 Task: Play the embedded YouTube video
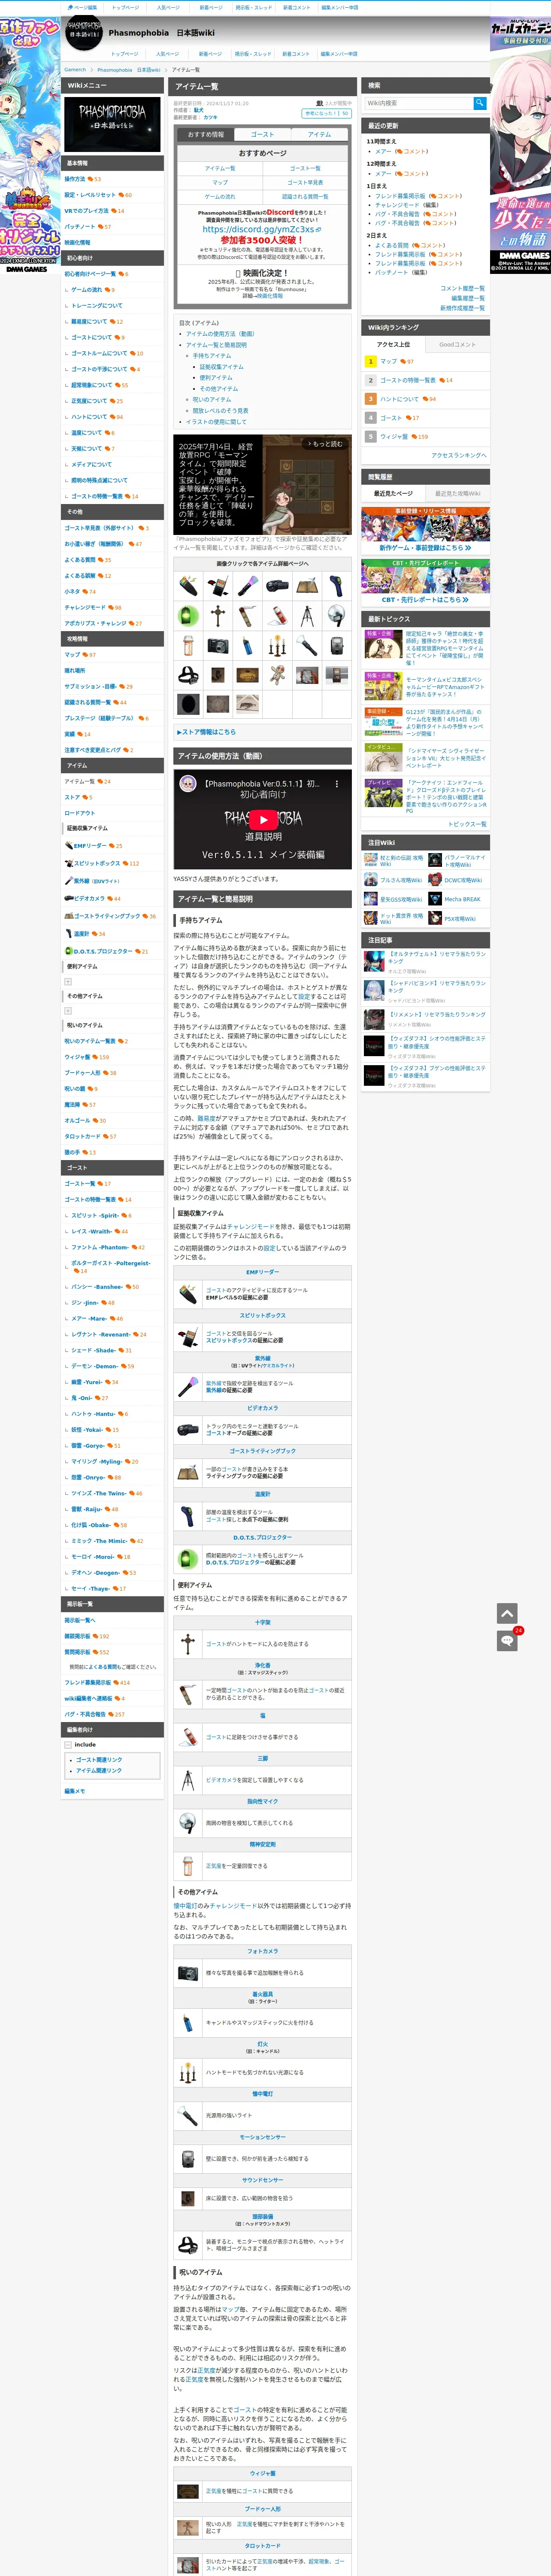click(262, 819)
